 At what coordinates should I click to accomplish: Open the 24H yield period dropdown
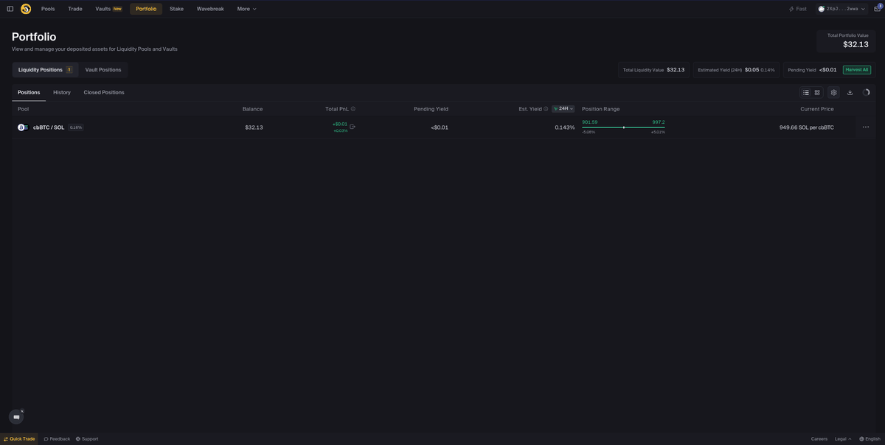click(x=563, y=109)
